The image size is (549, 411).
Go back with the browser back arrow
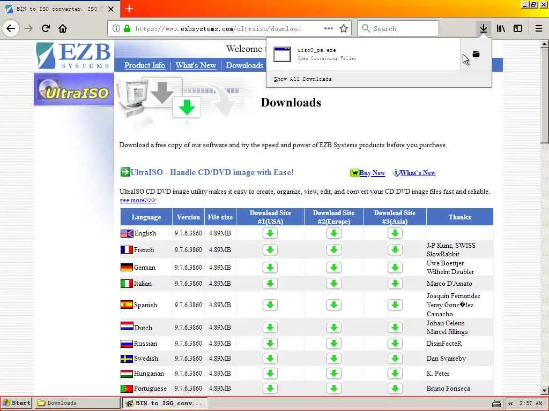point(11,28)
